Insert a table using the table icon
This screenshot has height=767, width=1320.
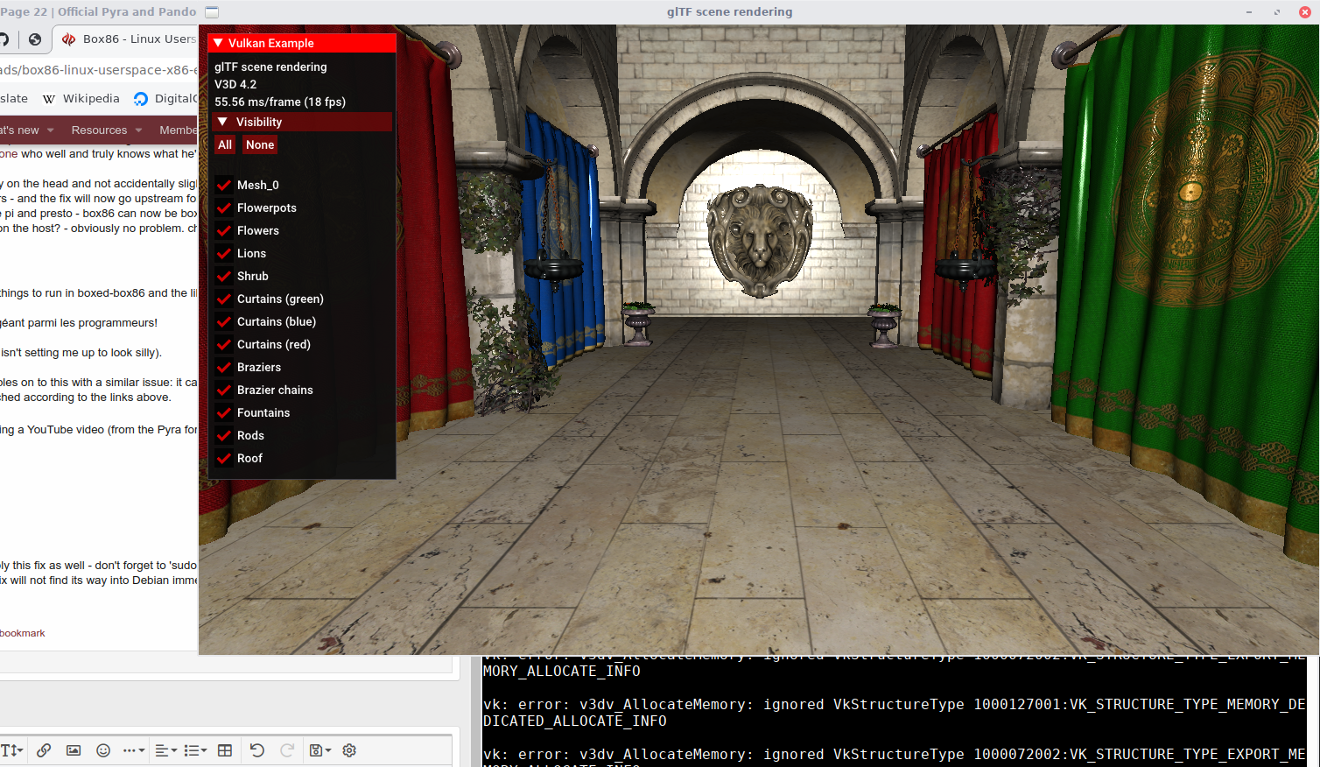(x=225, y=750)
